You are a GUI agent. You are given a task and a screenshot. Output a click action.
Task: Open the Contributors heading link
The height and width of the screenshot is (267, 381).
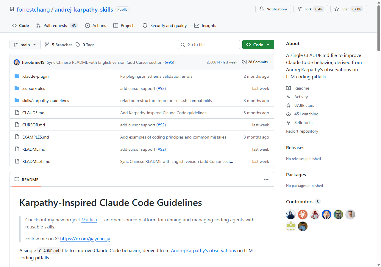pos(303,201)
